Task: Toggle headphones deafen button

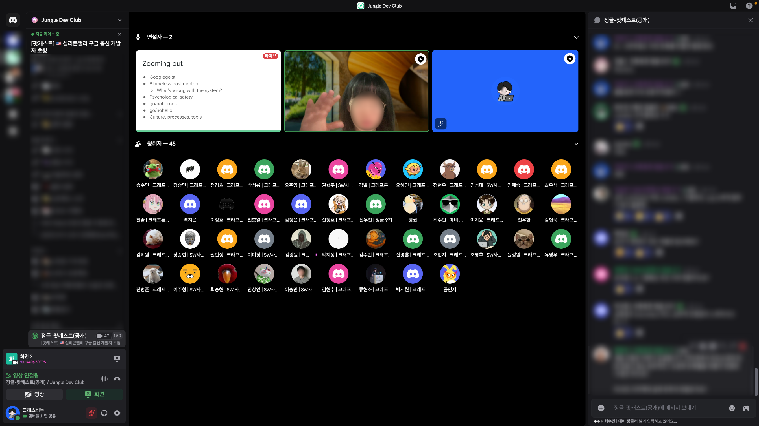Action: [104, 413]
